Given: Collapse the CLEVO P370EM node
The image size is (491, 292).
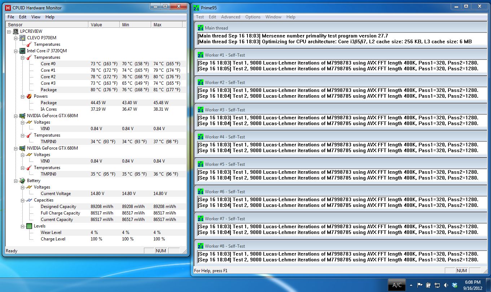Looking at the screenshot, I should click(x=16, y=38).
